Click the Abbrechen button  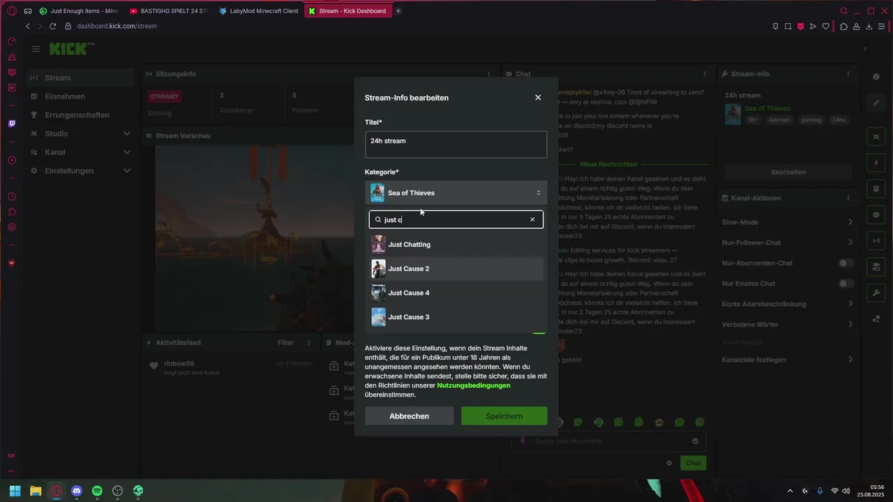409,416
